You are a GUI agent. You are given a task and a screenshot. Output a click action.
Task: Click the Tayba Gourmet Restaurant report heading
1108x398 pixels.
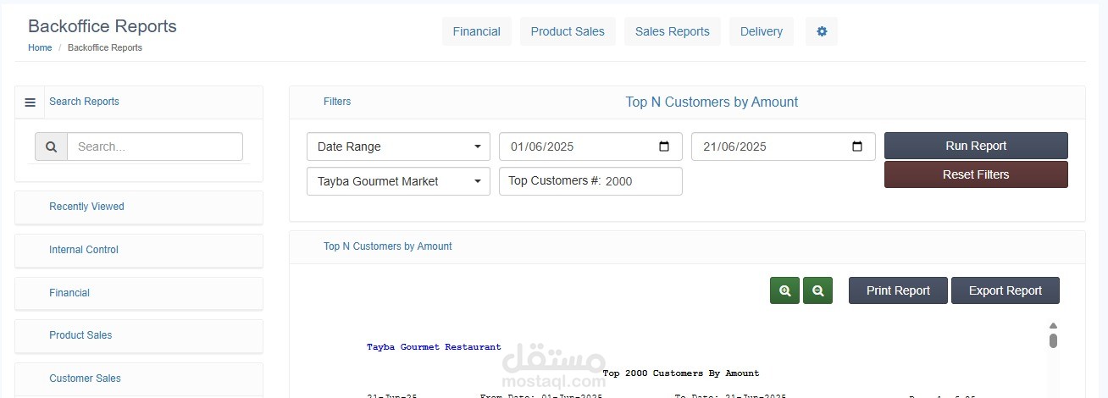pos(434,347)
